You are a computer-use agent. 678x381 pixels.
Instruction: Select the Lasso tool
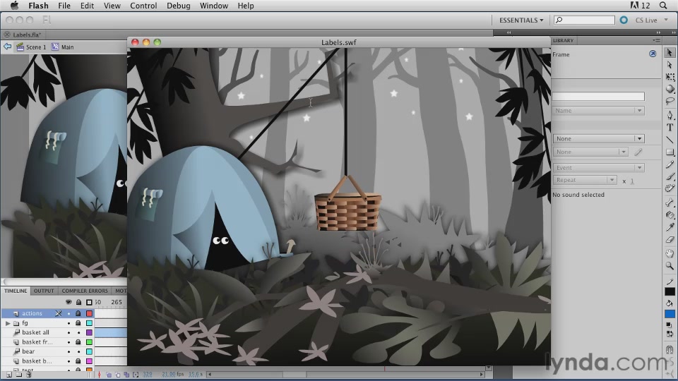pos(670,101)
